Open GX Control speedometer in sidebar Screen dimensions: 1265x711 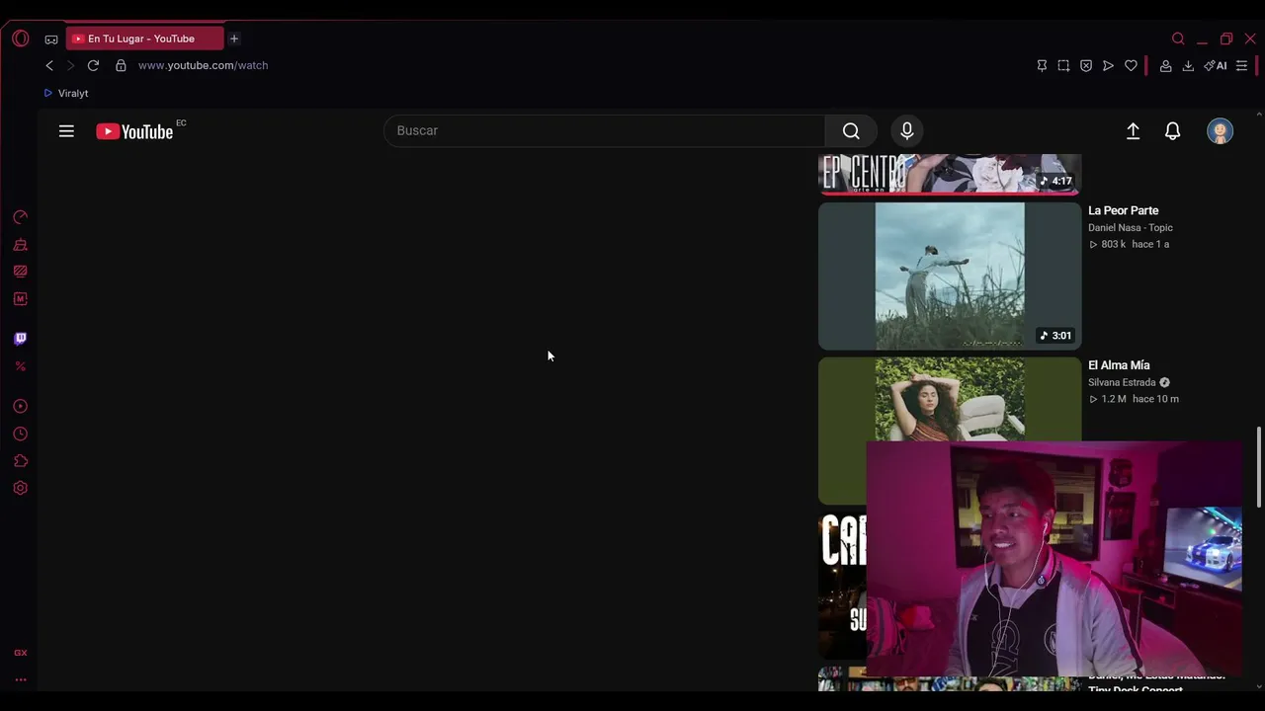[x=20, y=217]
